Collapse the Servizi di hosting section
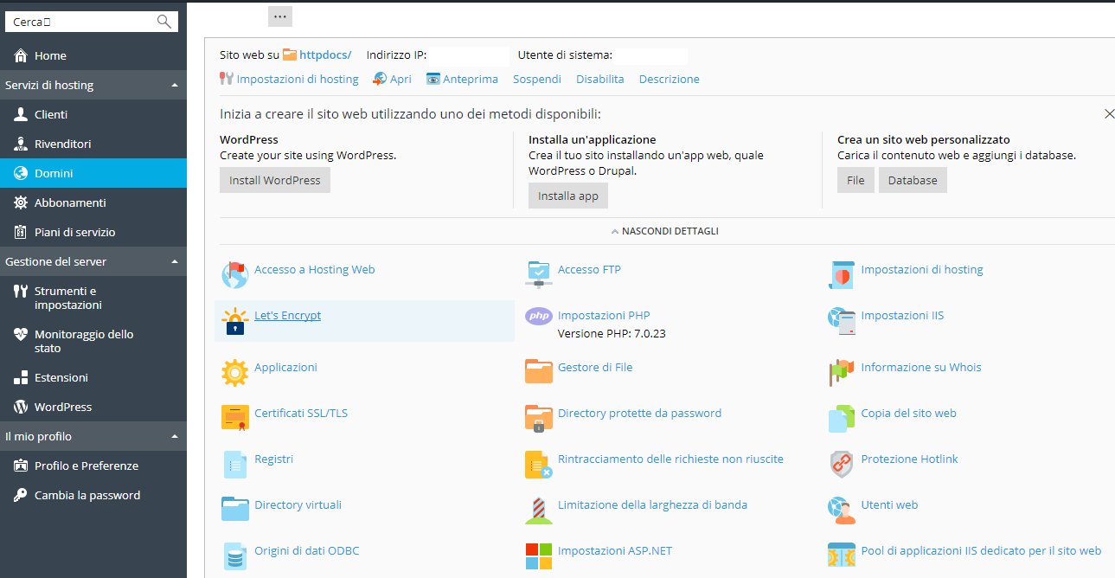This screenshot has width=1115, height=578. (x=175, y=85)
